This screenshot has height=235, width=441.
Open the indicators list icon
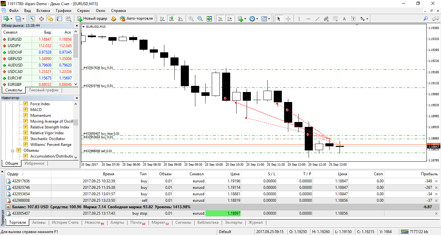[x=241, y=19]
